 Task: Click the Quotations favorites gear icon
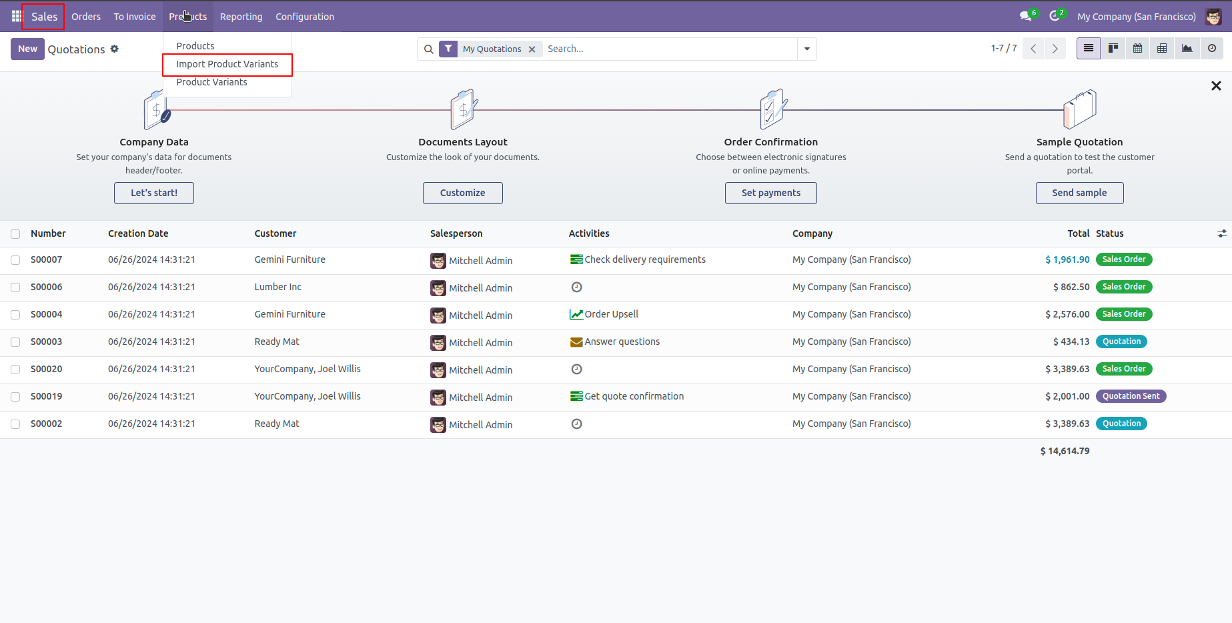point(115,49)
